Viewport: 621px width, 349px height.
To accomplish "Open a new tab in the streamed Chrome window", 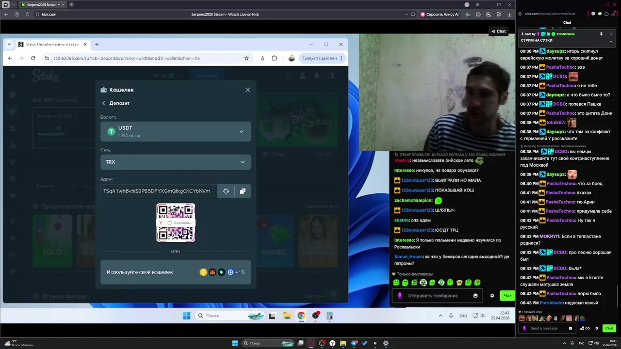I will click(x=97, y=44).
